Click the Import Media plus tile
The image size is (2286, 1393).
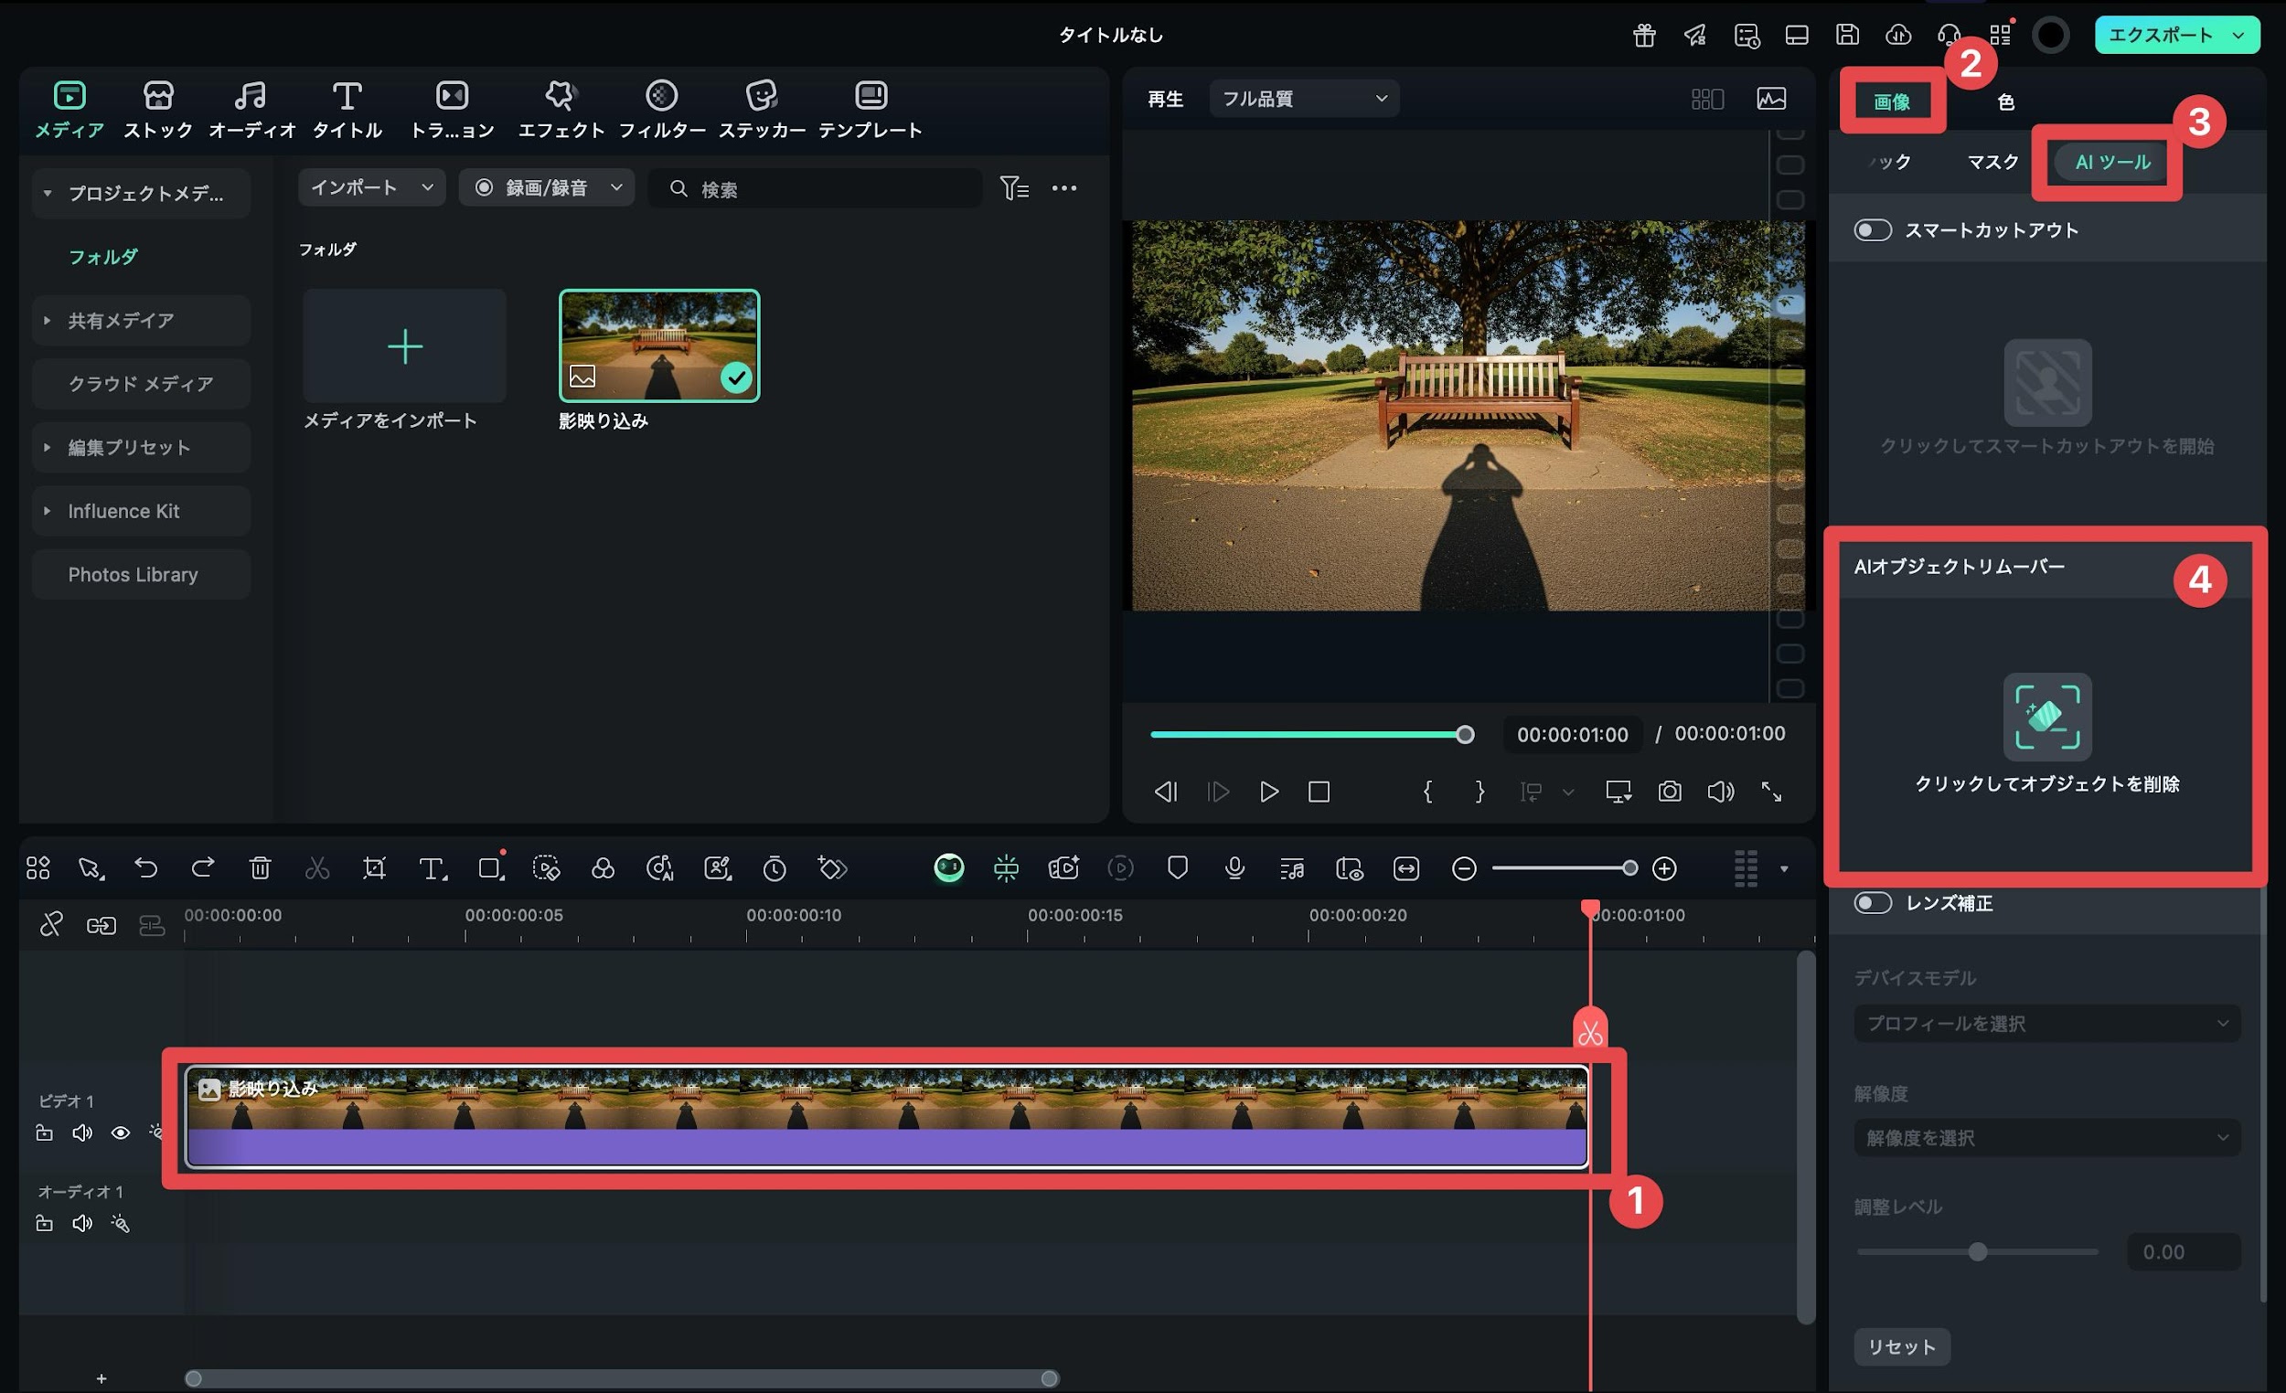(x=404, y=346)
